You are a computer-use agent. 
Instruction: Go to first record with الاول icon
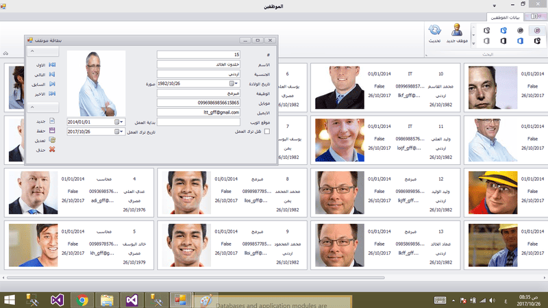(52, 65)
